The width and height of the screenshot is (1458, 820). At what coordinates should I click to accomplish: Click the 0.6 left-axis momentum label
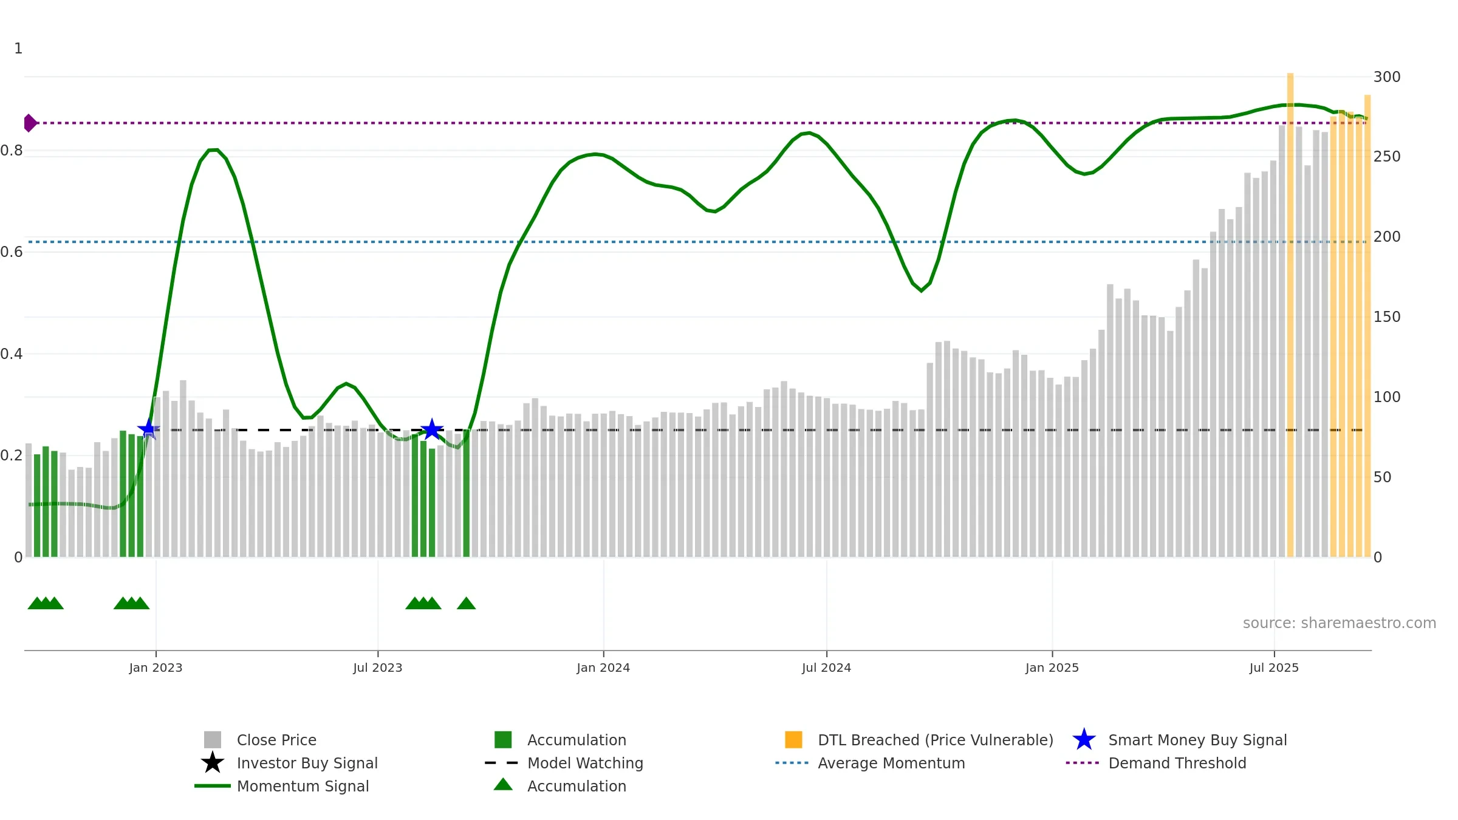coord(12,252)
